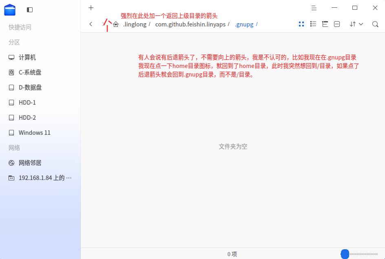Click the 分区 section header
Screen dimensions: 385x259
[x=14, y=42]
